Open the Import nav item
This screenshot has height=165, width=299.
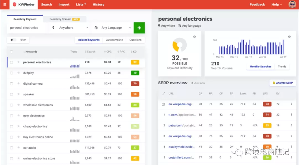click(x=64, y=5)
